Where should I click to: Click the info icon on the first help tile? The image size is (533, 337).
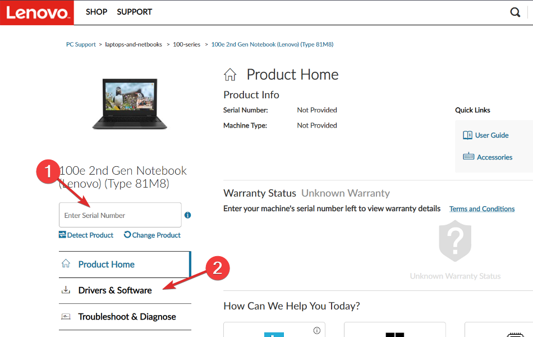[x=317, y=330]
